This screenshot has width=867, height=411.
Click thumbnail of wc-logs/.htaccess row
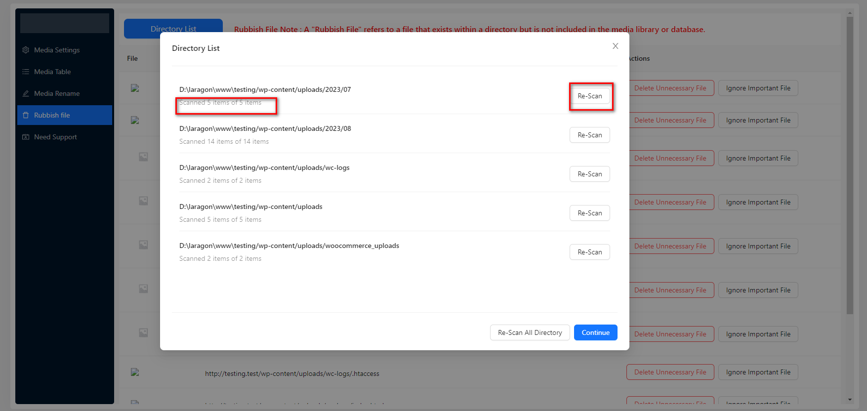[135, 372]
